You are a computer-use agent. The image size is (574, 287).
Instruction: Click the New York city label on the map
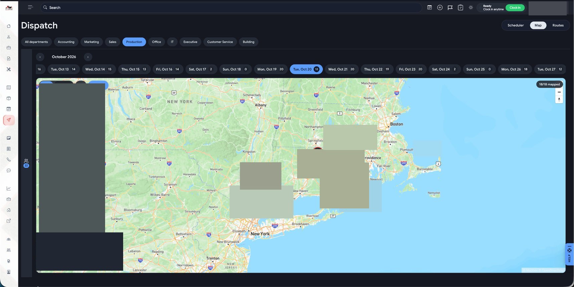[260, 234]
